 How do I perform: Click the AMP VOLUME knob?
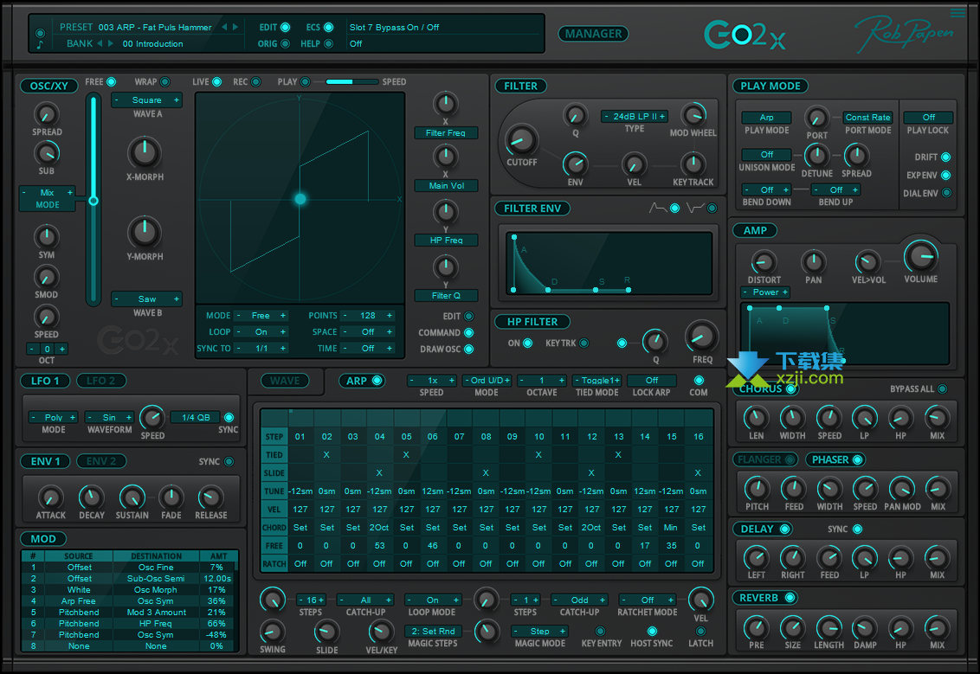pos(920,256)
